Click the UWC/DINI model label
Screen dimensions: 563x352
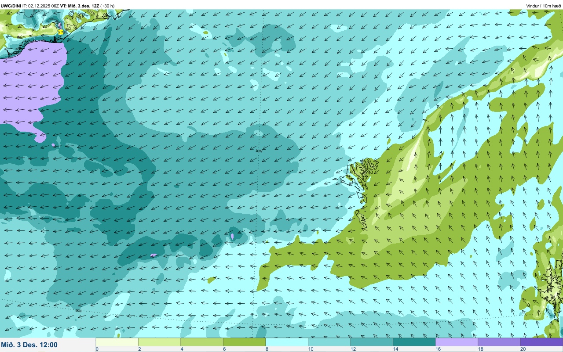(x=11, y=6)
